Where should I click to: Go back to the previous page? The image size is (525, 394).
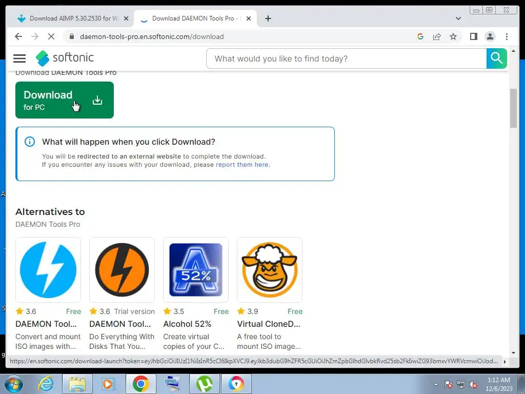(18, 36)
